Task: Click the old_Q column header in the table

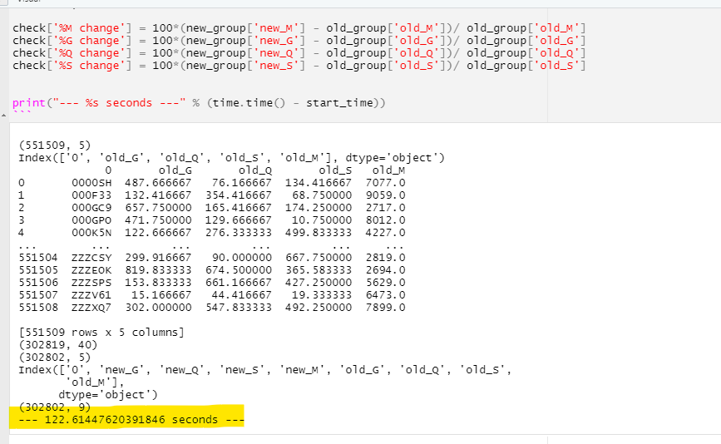Action: tap(255, 170)
